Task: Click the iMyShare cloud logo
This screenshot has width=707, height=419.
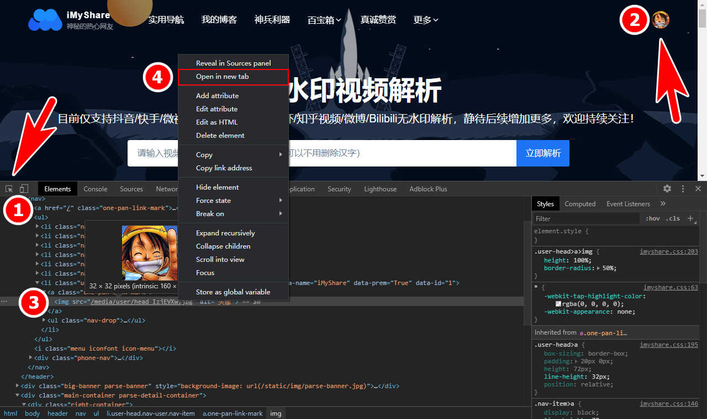Action: [x=45, y=19]
